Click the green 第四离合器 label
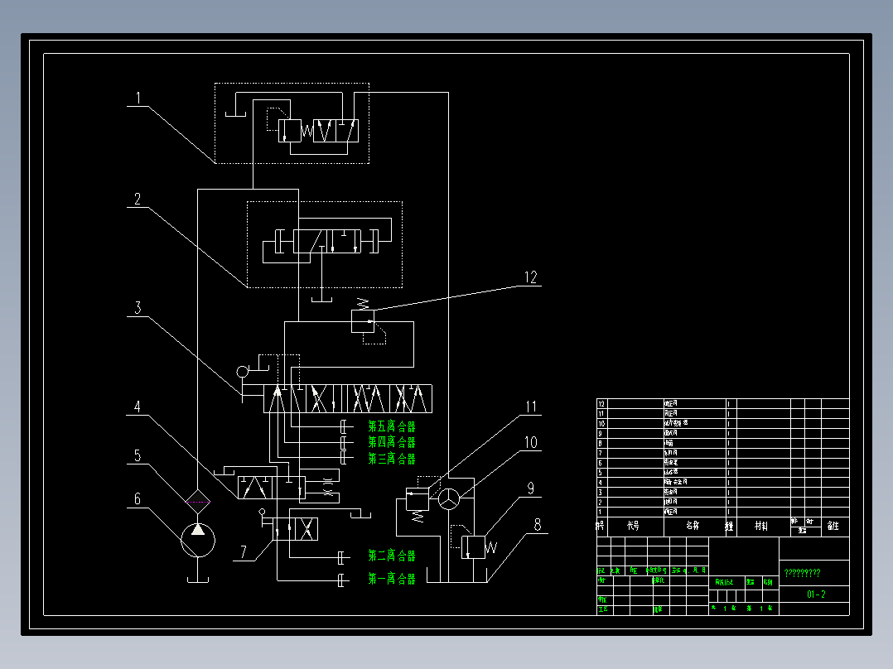The image size is (893, 669). point(392,442)
